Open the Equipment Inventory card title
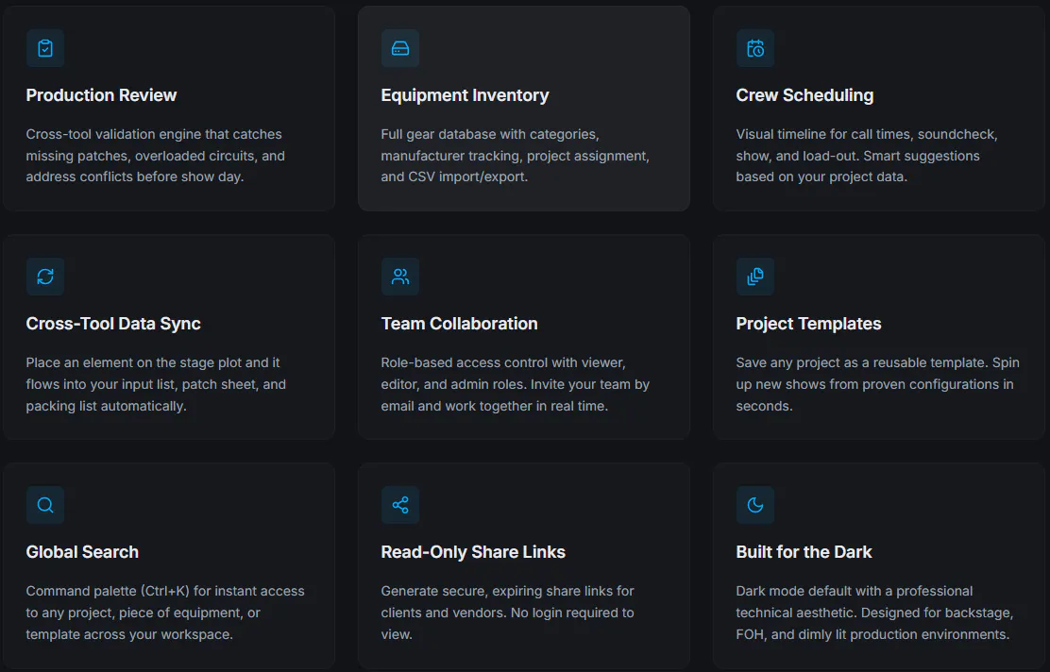This screenshot has height=672, width=1050. tap(465, 95)
